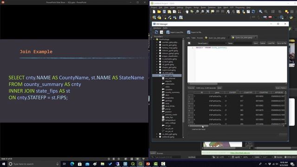
Task: Open the QGIS Layer menu
Action: tap(172, 7)
